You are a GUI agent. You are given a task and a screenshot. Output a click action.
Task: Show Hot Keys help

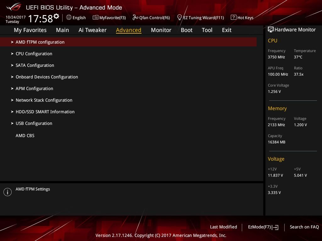(242, 18)
